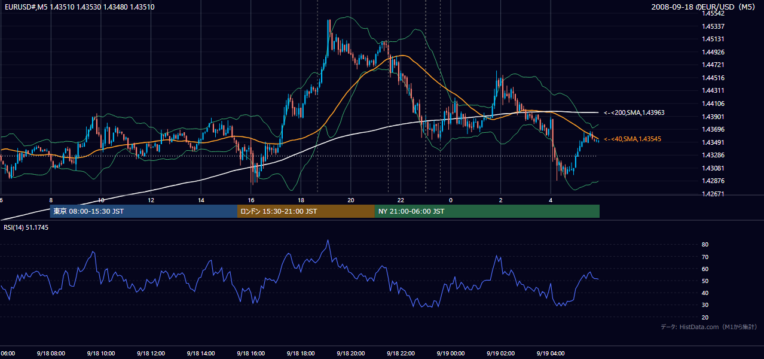The width and height of the screenshot is (764, 359).
Task: Click the RSI scale value 70
Action: (705, 257)
